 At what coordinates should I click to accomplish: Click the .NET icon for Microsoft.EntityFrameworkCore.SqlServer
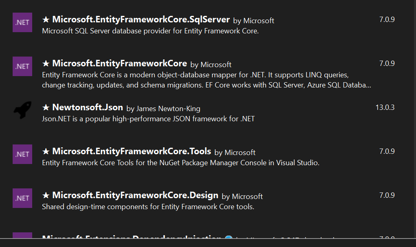pyautogui.click(x=22, y=22)
